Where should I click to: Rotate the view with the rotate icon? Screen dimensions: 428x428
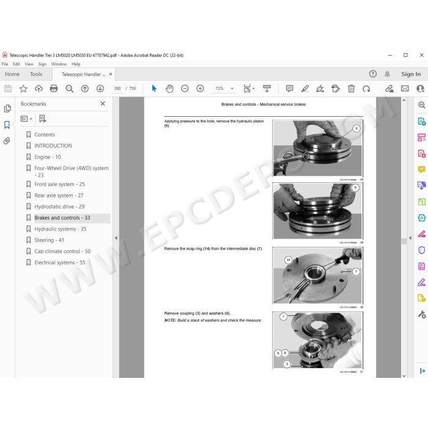[366, 89]
